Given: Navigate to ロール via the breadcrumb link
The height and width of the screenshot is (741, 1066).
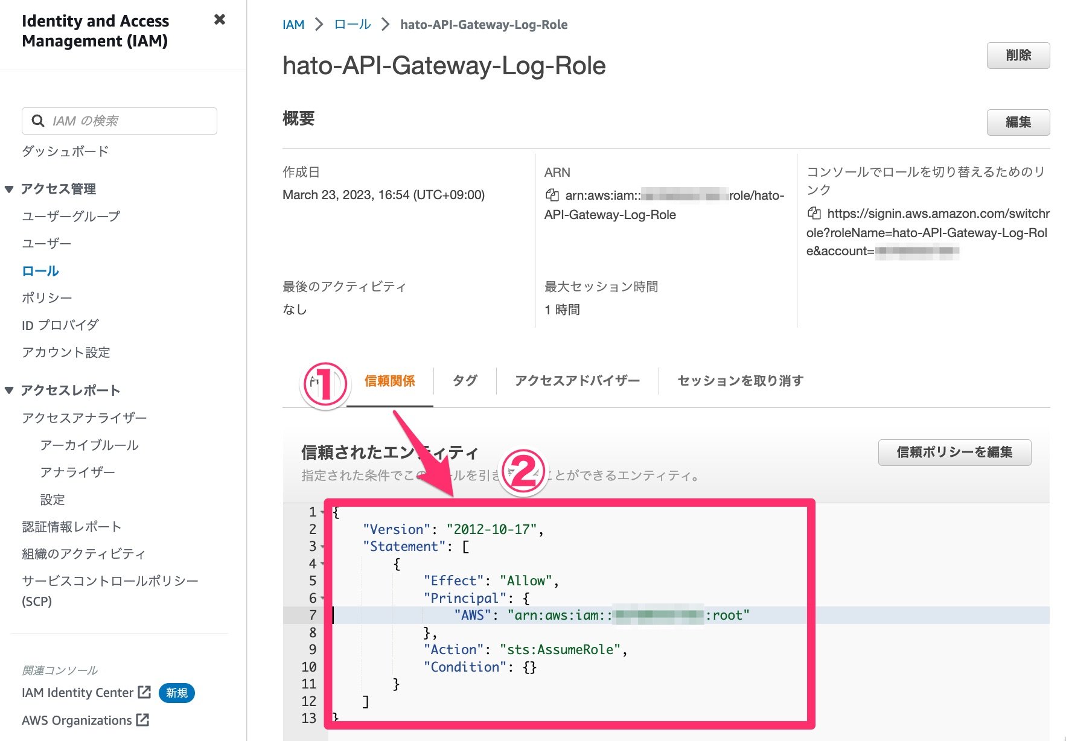Looking at the screenshot, I should coord(352,24).
